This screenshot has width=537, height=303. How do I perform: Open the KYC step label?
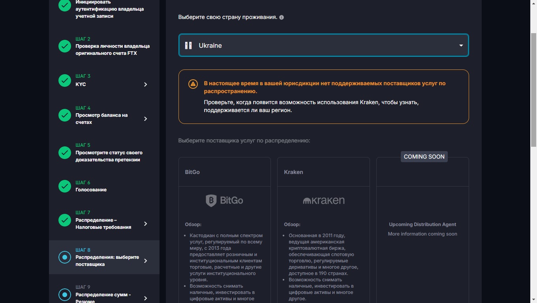(81, 84)
